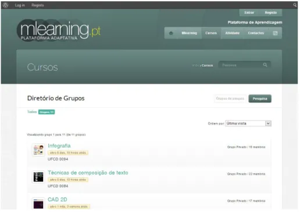Open the Infografia group link
Screen dimensions: 300x212
point(59,146)
